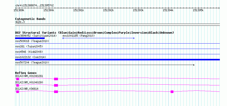Screen dimensions: 227x106
Task: Click the esv3894052 thick blue gain bar
Action: coord(30,38)
